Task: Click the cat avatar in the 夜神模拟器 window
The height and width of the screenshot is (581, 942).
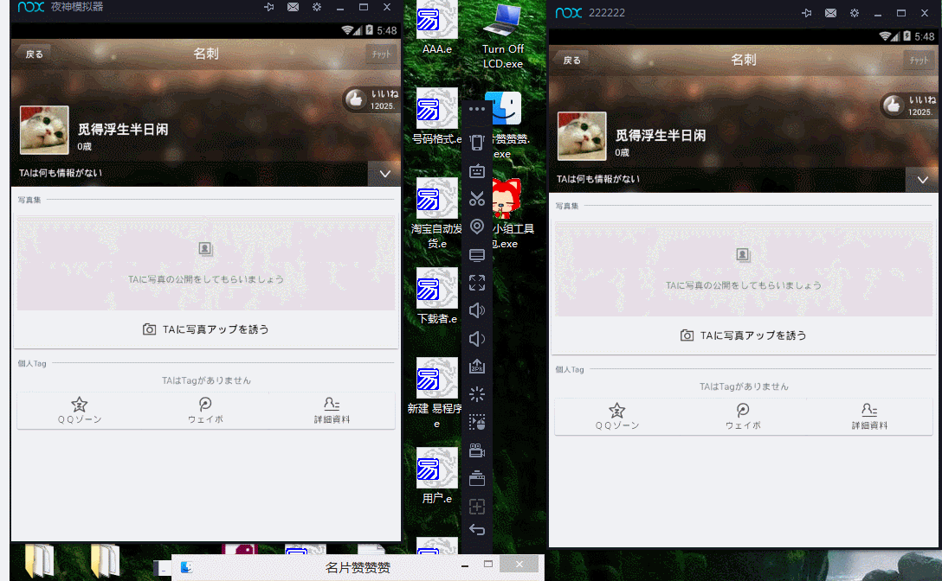Action: (44, 130)
